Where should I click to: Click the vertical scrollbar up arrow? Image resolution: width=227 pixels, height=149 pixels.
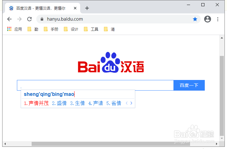(x=222, y=38)
